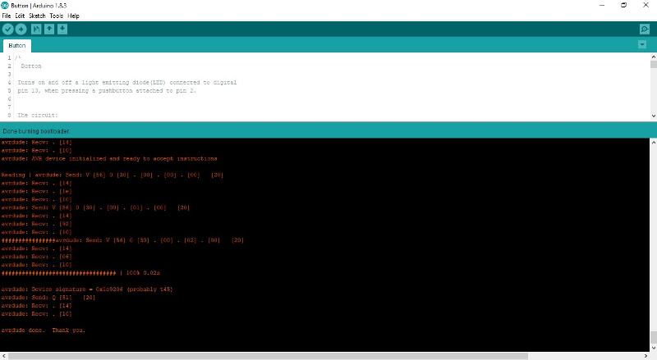Click code line 'The circuit:'
The image size is (657, 360).
[x=38, y=115]
